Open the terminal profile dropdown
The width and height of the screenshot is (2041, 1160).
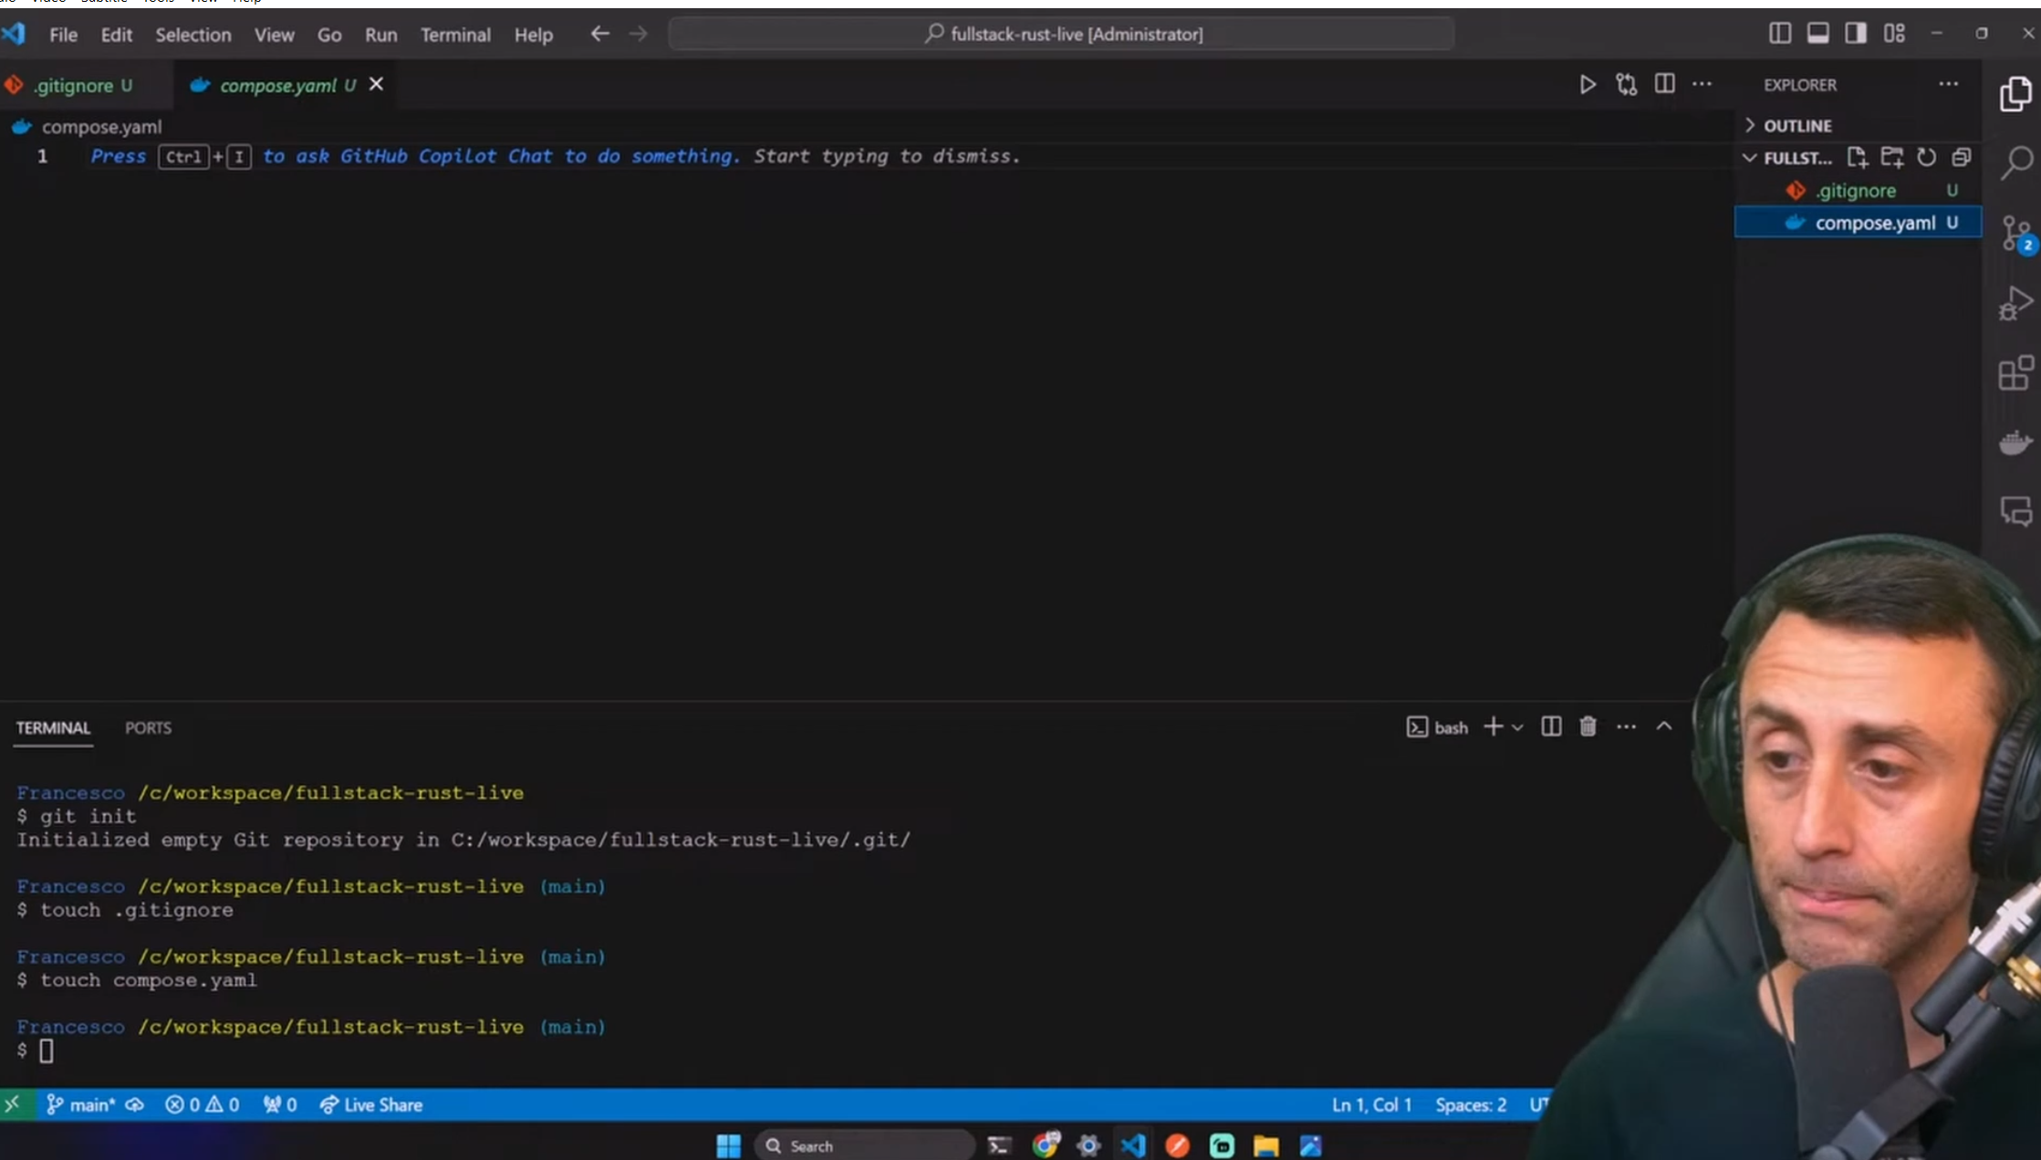click(x=1518, y=726)
